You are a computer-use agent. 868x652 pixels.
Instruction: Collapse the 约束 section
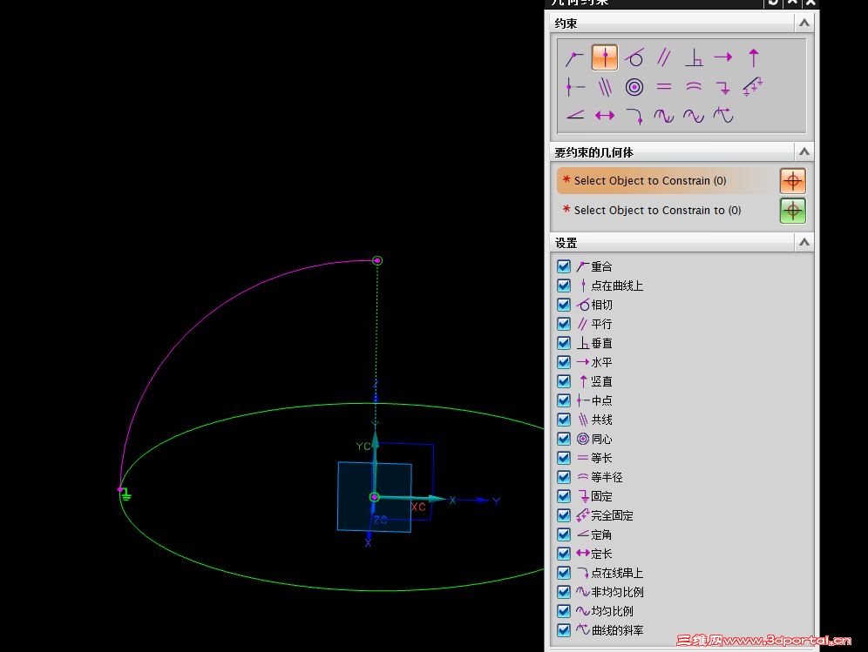click(x=804, y=24)
